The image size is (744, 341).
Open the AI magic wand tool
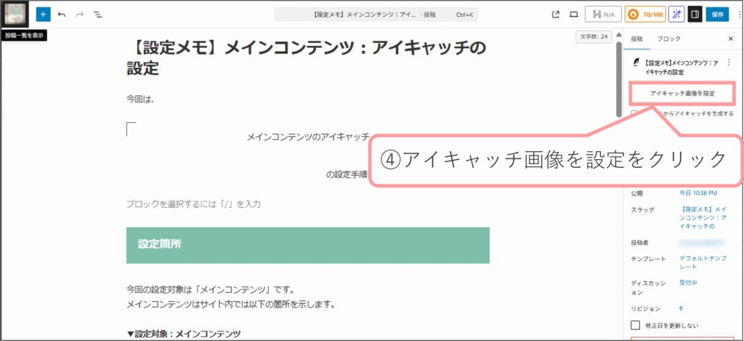coord(676,15)
